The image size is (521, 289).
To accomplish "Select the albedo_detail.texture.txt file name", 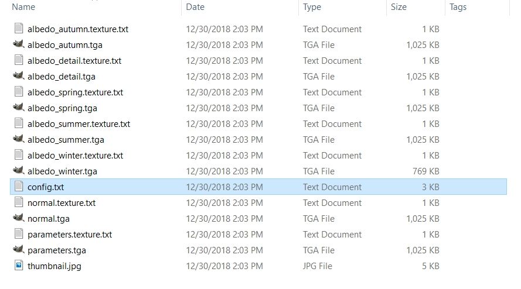I will 74,61.
